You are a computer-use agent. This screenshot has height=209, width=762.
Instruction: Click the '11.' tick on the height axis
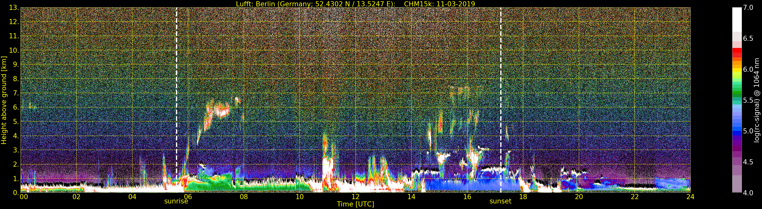click(x=14, y=36)
